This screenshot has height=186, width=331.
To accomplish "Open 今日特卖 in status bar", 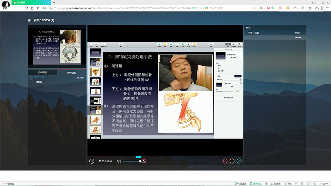I will click(8, 184).
